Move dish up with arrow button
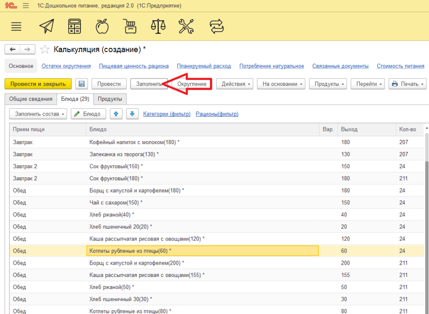 click(116, 114)
